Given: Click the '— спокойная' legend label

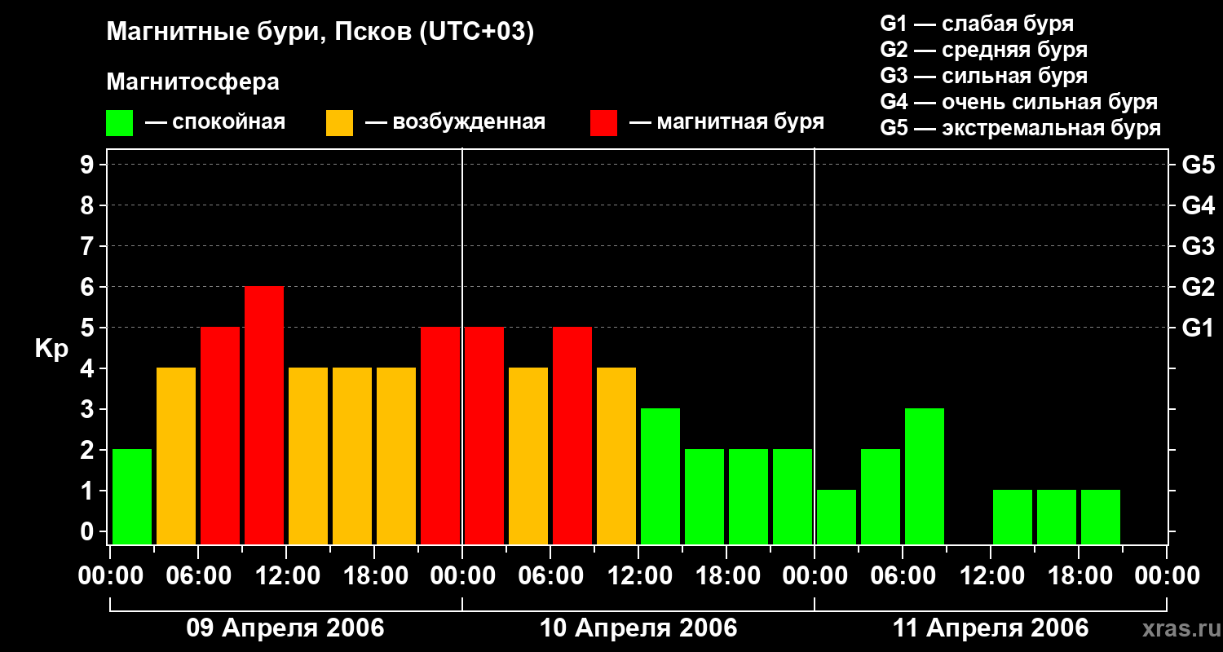Looking at the screenshot, I should tap(215, 122).
